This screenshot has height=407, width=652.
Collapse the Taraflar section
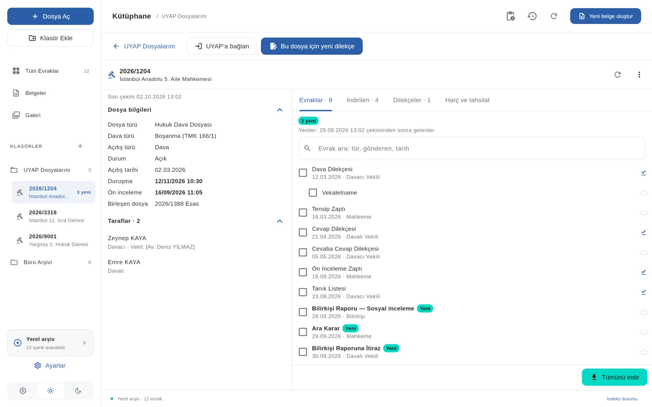280,221
